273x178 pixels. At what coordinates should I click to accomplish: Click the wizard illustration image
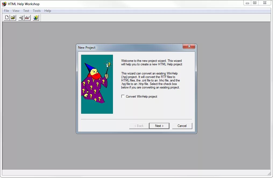click(x=97, y=84)
